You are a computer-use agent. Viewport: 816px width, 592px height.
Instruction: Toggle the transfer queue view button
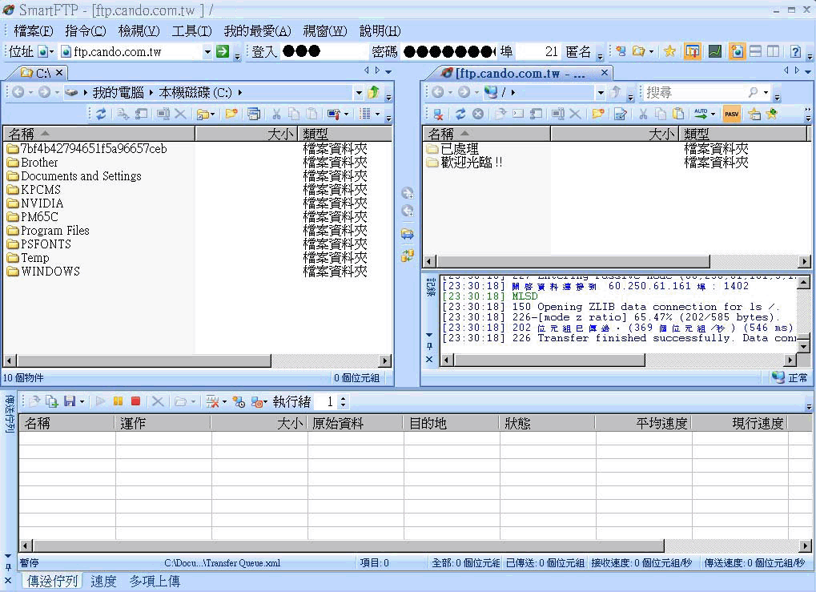coord(692,51)
